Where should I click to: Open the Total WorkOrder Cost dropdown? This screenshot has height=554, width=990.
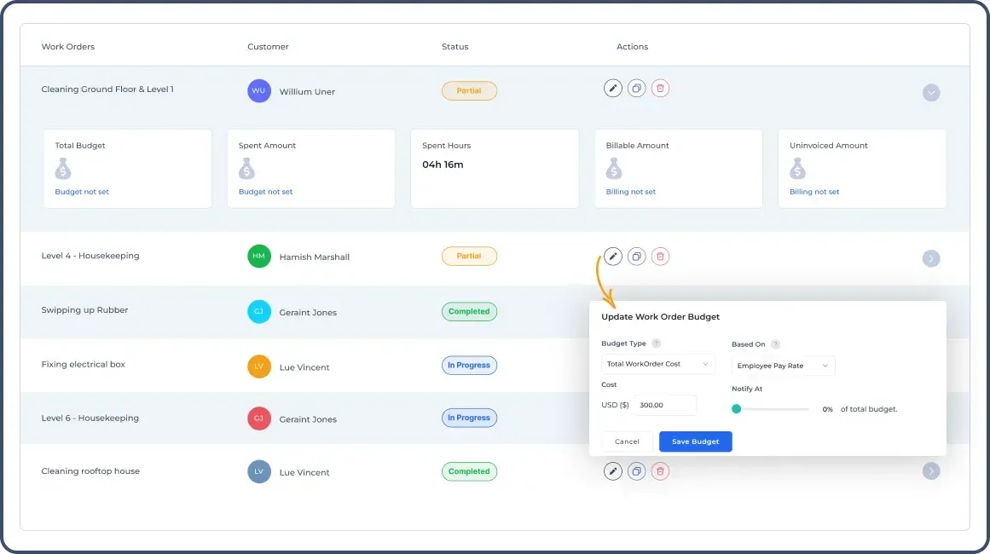coord(657,363)
